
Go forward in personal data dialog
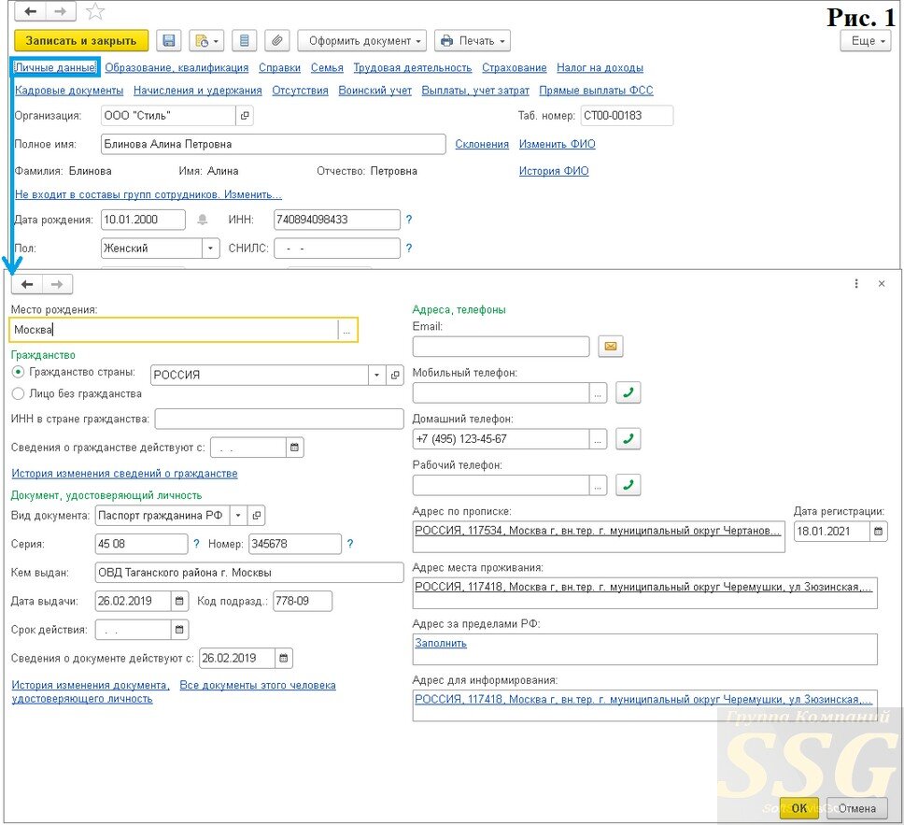(57, 284)
